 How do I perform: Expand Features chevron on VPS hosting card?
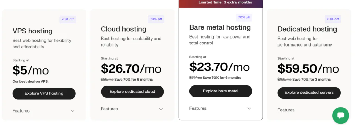point(72,111)
